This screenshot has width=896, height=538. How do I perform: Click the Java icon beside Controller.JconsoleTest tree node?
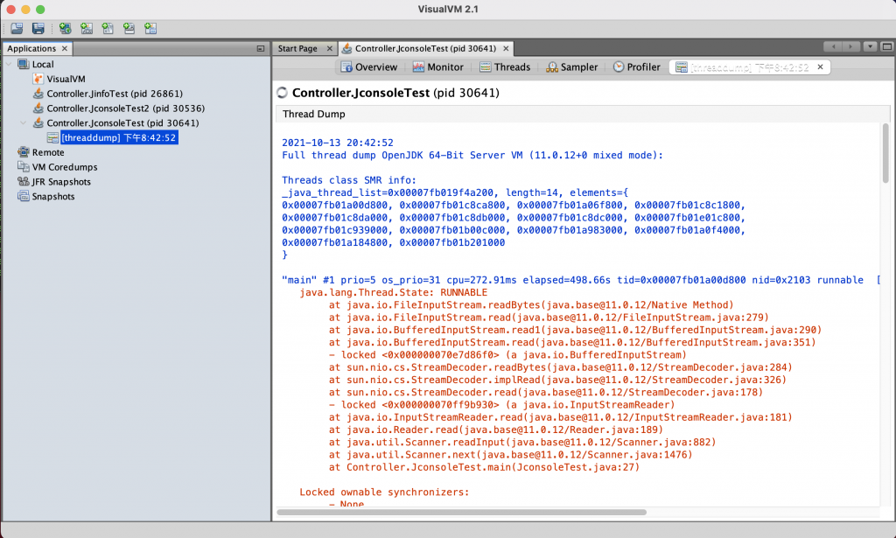pos(38,122)
